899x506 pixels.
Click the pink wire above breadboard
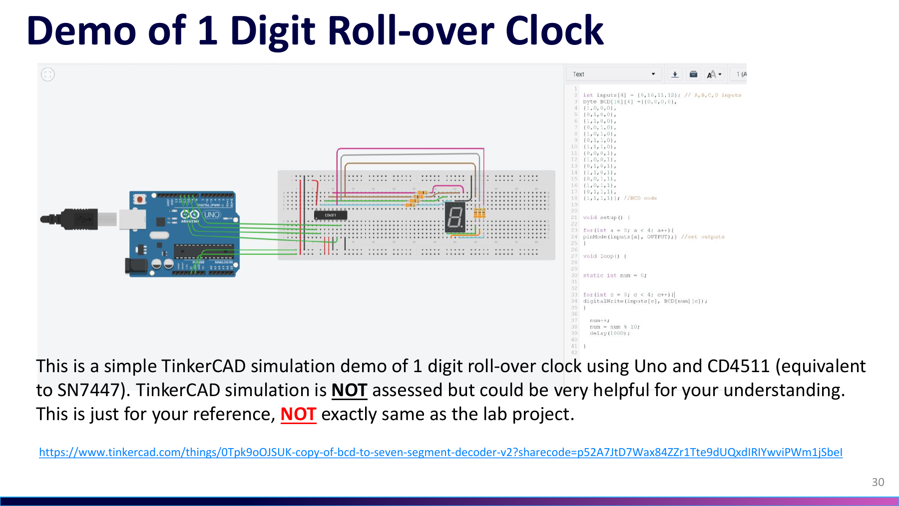(x=410, y=149)
